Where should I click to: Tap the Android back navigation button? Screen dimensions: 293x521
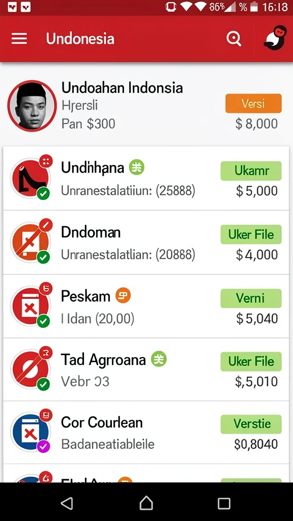click(x=67, y=503)
